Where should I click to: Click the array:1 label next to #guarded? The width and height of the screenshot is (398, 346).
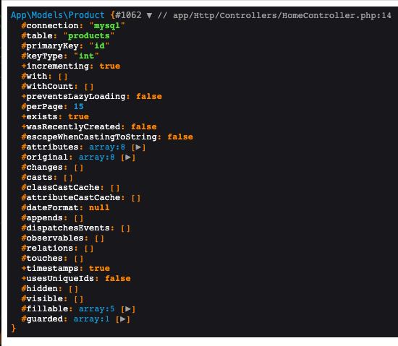click(x=91, y=319)
